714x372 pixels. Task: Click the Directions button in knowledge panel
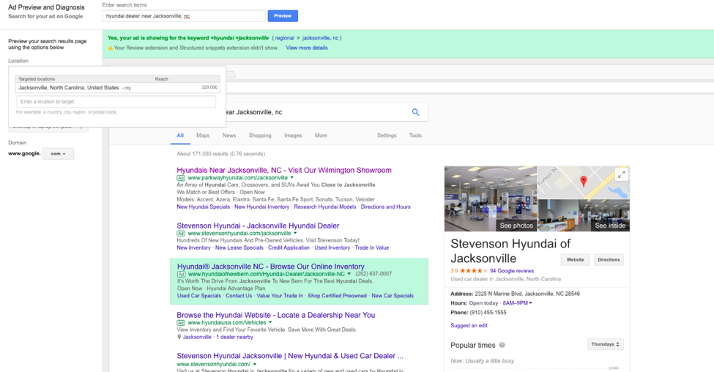pos(609,260)
